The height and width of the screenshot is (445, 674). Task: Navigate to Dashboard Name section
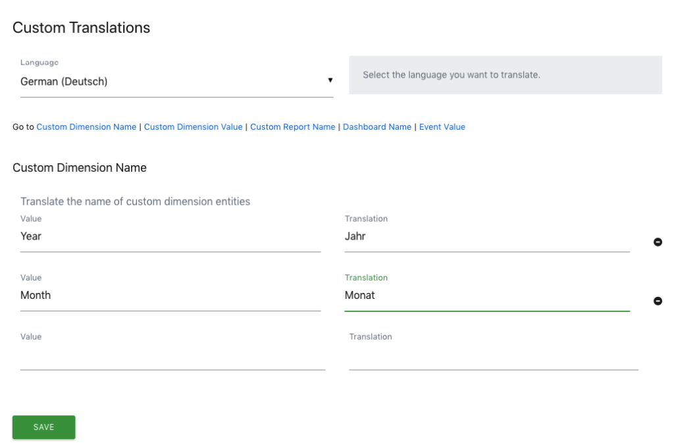coord(376,127)
